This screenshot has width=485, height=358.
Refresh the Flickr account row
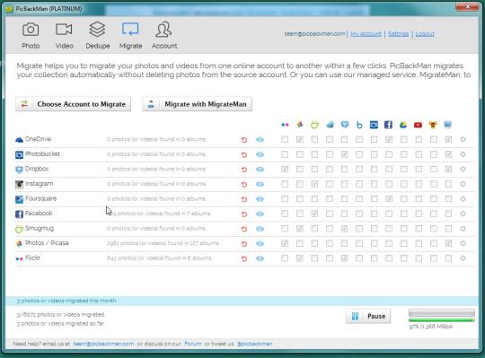pyautogui.click(x=244, y=258)
